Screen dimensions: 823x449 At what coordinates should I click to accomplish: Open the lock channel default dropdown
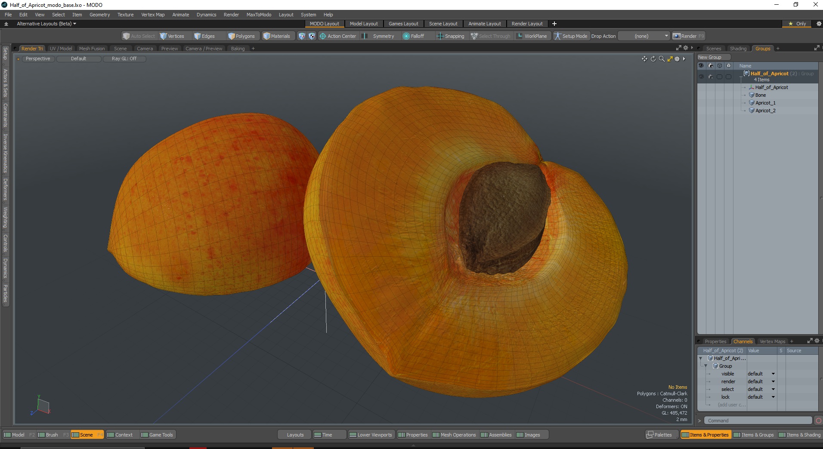(761, 397)
